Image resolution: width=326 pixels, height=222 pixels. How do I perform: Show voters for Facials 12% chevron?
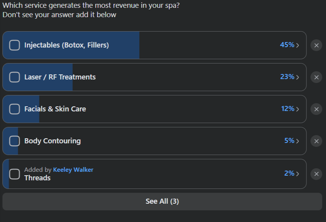coord(298,109)
